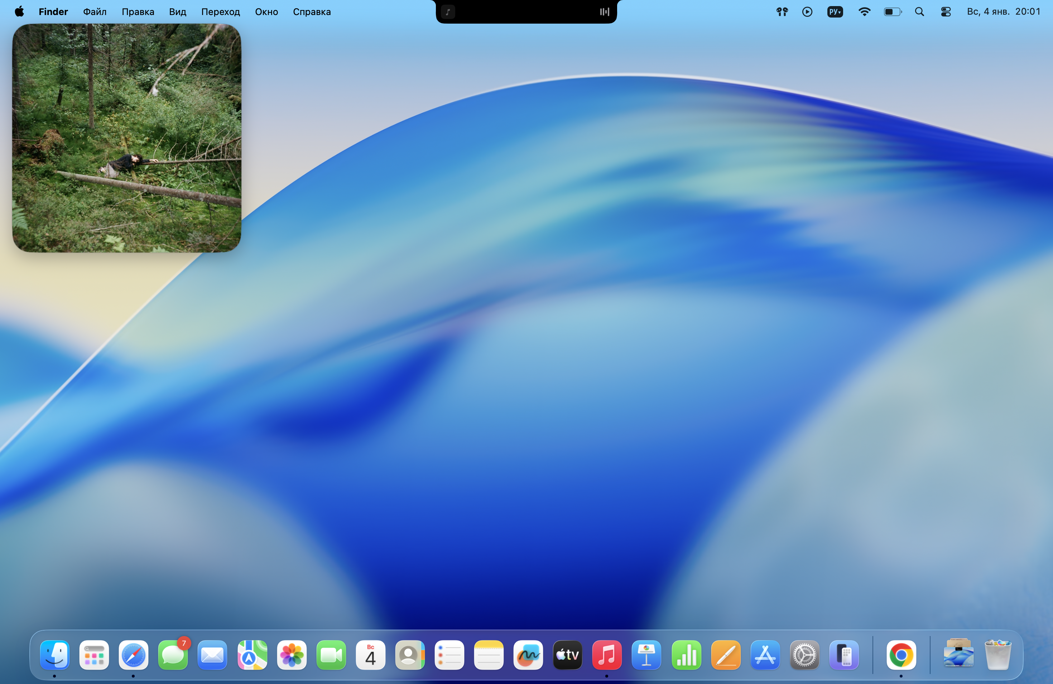Open Launchpad apps grid
Image resolution: width=1053 pixels, height=684 pixels.
(x=94, y=655)
